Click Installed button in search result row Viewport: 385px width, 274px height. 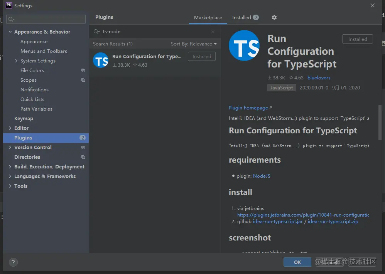202,56
